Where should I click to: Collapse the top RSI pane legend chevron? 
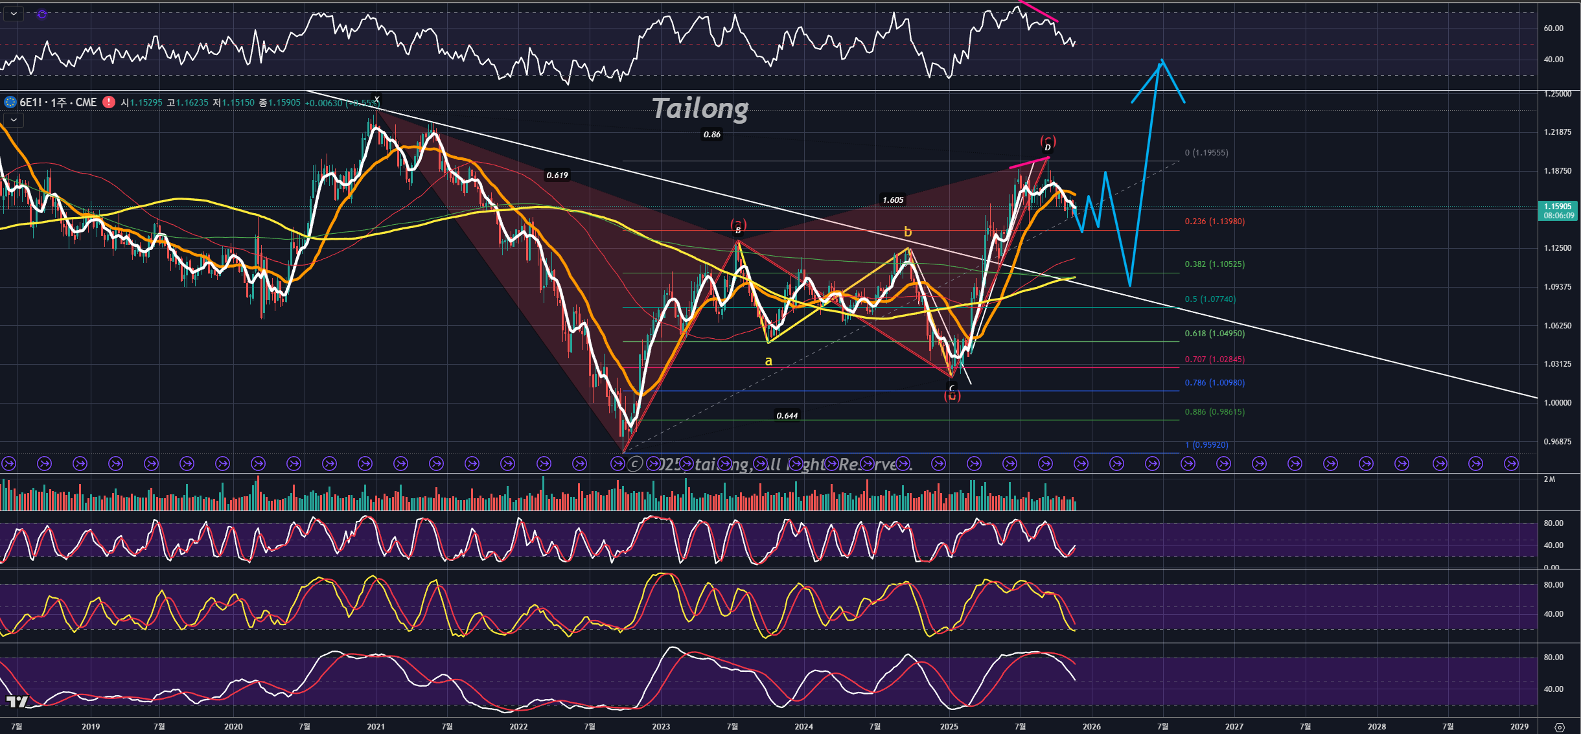[x=14, y=14]
